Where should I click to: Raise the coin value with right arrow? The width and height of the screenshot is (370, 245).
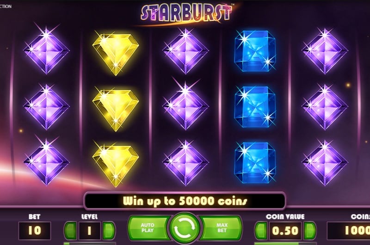tap(309, 231)
